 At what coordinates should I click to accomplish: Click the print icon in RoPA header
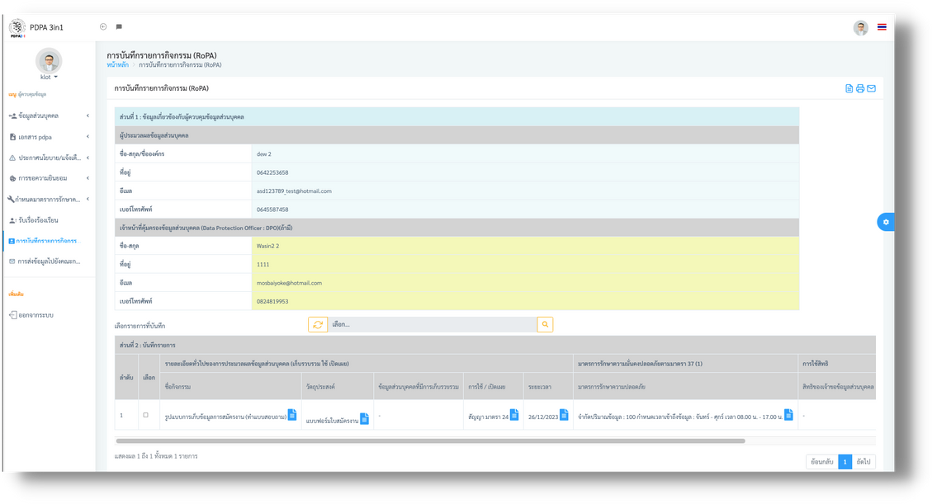pos(860,88)
